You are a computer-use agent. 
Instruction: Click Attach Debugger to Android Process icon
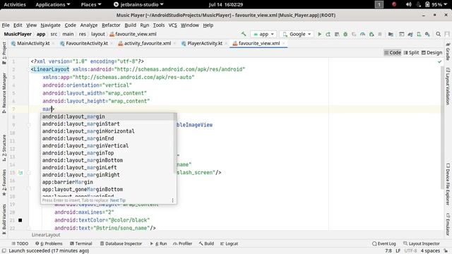click(x=371, y=34)
